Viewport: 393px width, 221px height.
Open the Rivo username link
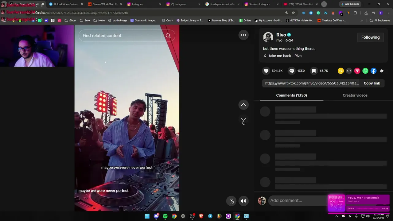(x=281, y=35)
